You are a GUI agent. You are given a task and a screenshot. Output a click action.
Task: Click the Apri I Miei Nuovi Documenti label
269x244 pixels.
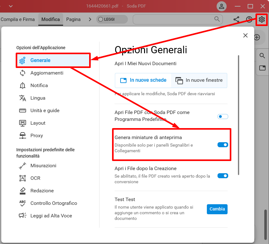145,64
